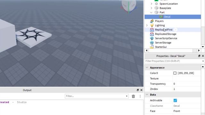Expand the Baseplate tree node

pos(152,8)
